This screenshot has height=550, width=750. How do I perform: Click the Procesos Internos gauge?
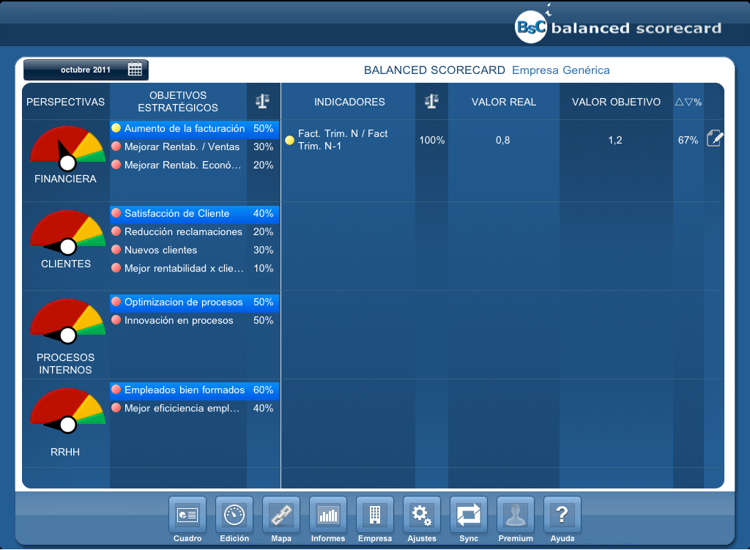(x=67, y=320)
